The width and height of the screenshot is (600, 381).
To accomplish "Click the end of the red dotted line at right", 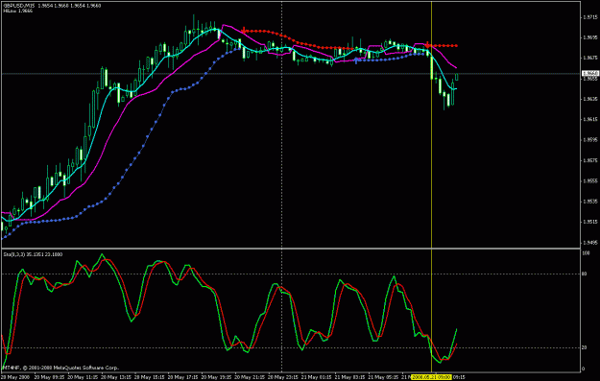I will 456,45.
